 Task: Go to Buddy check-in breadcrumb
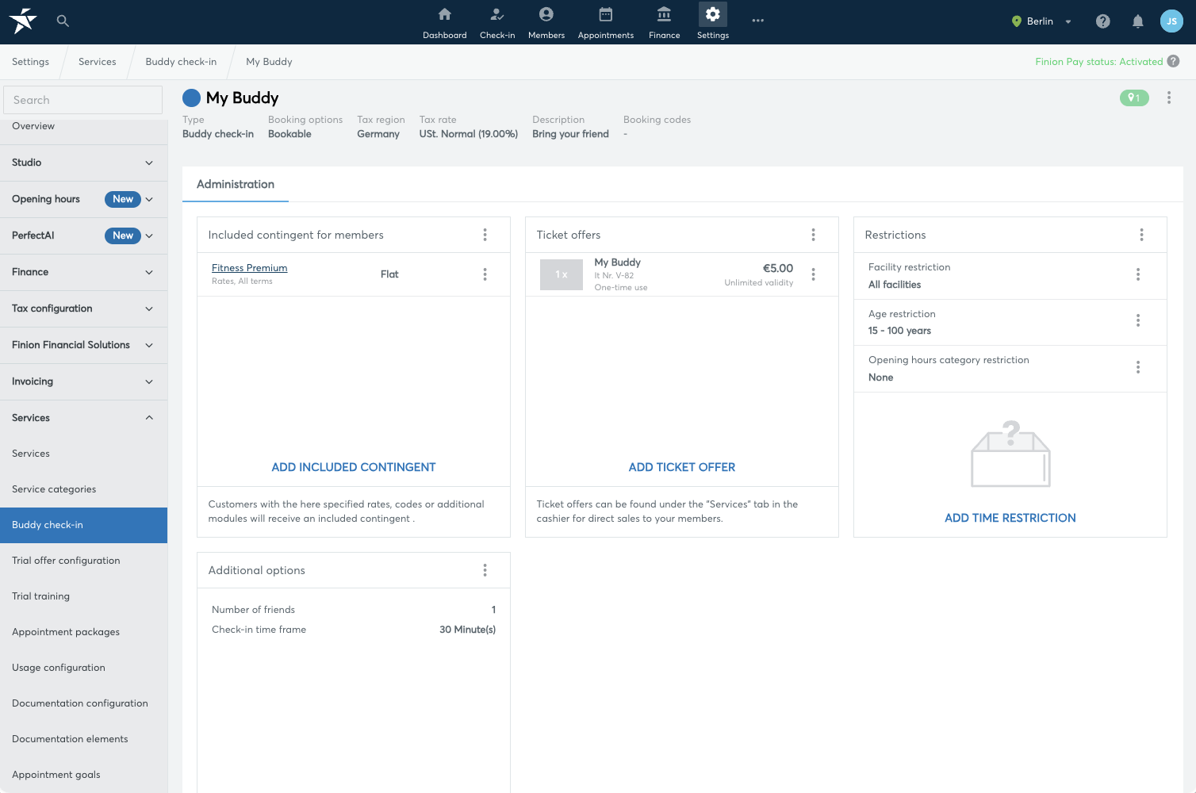(181, 62)
